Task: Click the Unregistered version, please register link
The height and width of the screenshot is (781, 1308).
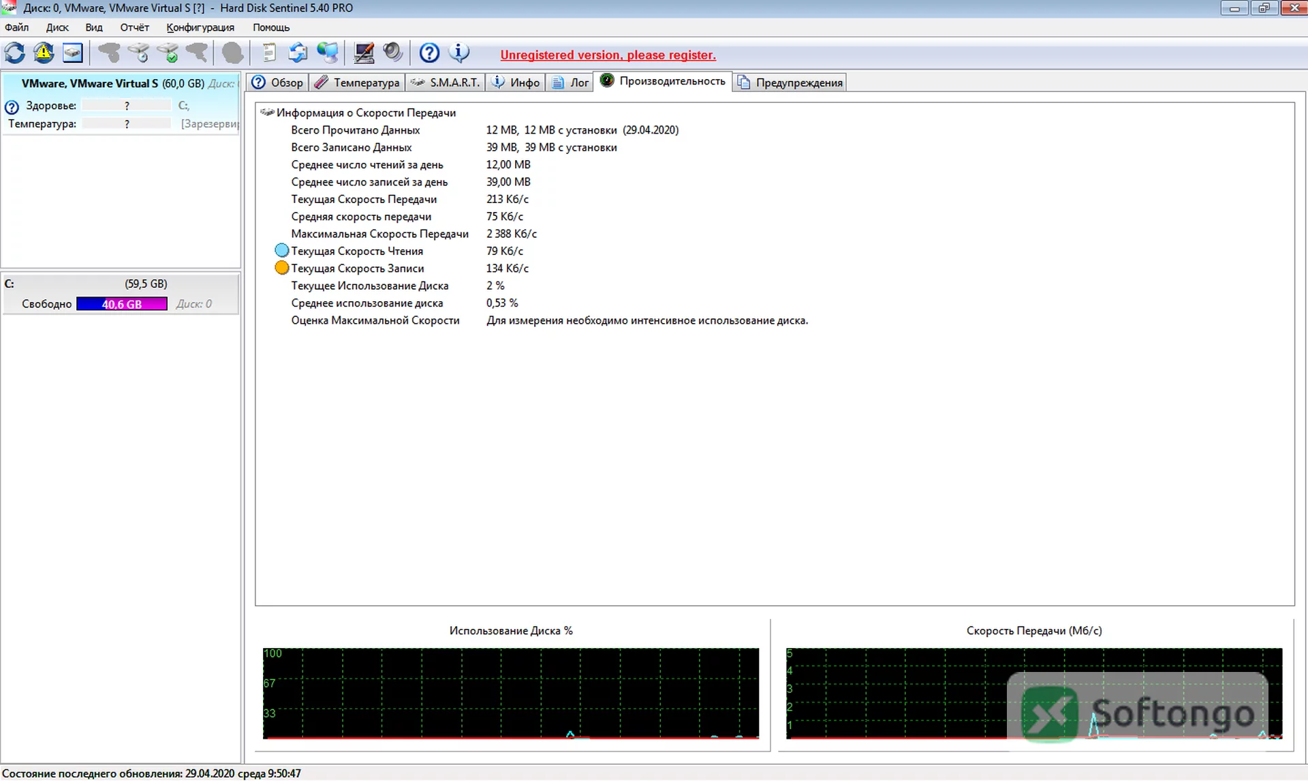Action: click(x=608, y=55)
